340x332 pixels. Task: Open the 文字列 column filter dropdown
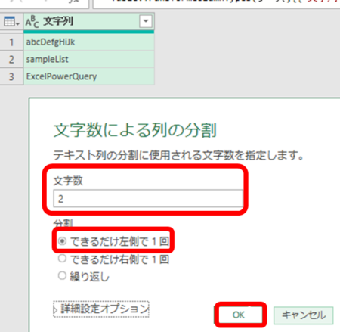point(146,21)
